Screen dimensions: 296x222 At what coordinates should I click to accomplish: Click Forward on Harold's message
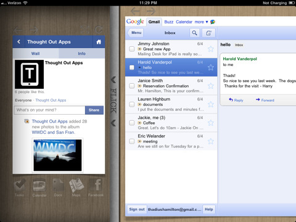pos(265,100)
